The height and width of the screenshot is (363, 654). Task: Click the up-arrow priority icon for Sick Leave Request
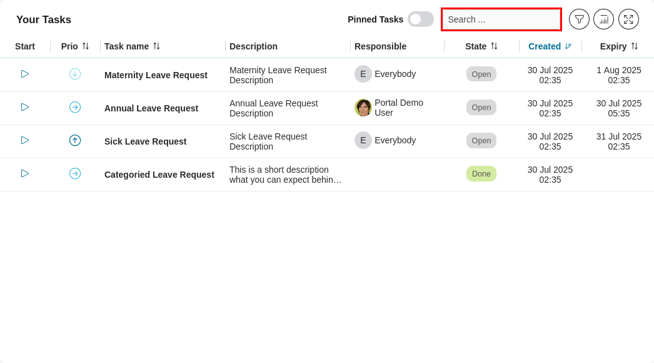point(75,140)
